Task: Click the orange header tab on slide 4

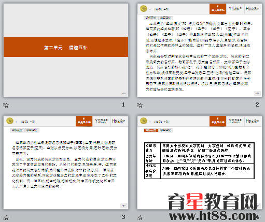Action: [218, 121]
